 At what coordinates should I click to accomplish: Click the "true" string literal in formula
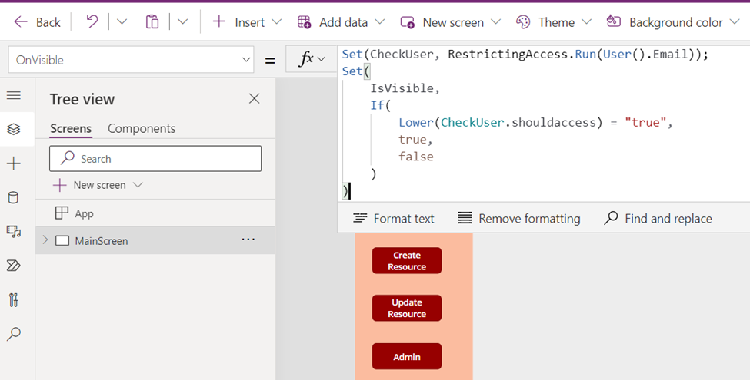[645, 123]
